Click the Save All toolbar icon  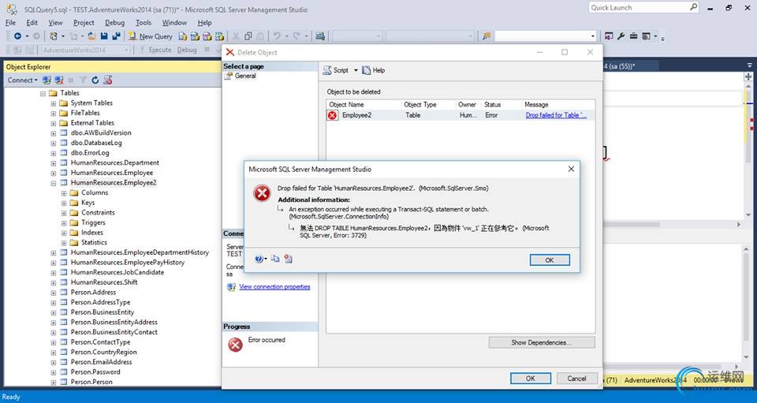117,36
